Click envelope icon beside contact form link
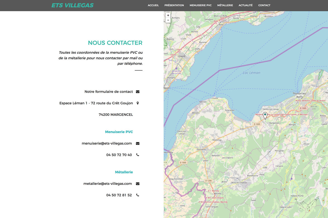Viewport: 328px width, 218px height. click(x=138, y=92)
